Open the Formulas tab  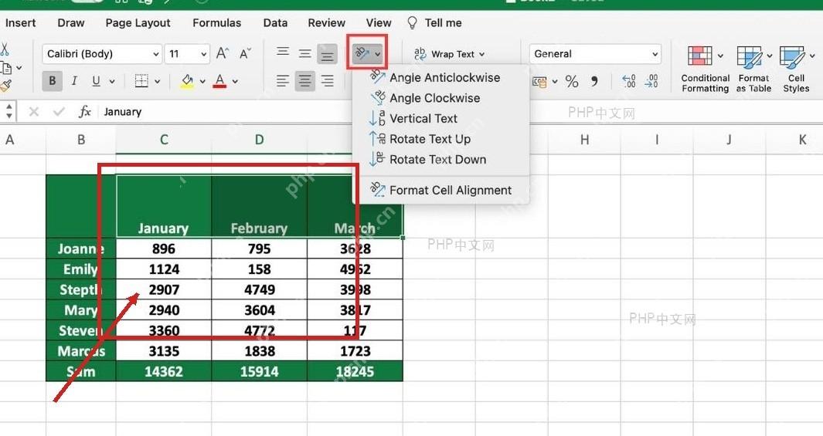(x=217, y=23)
